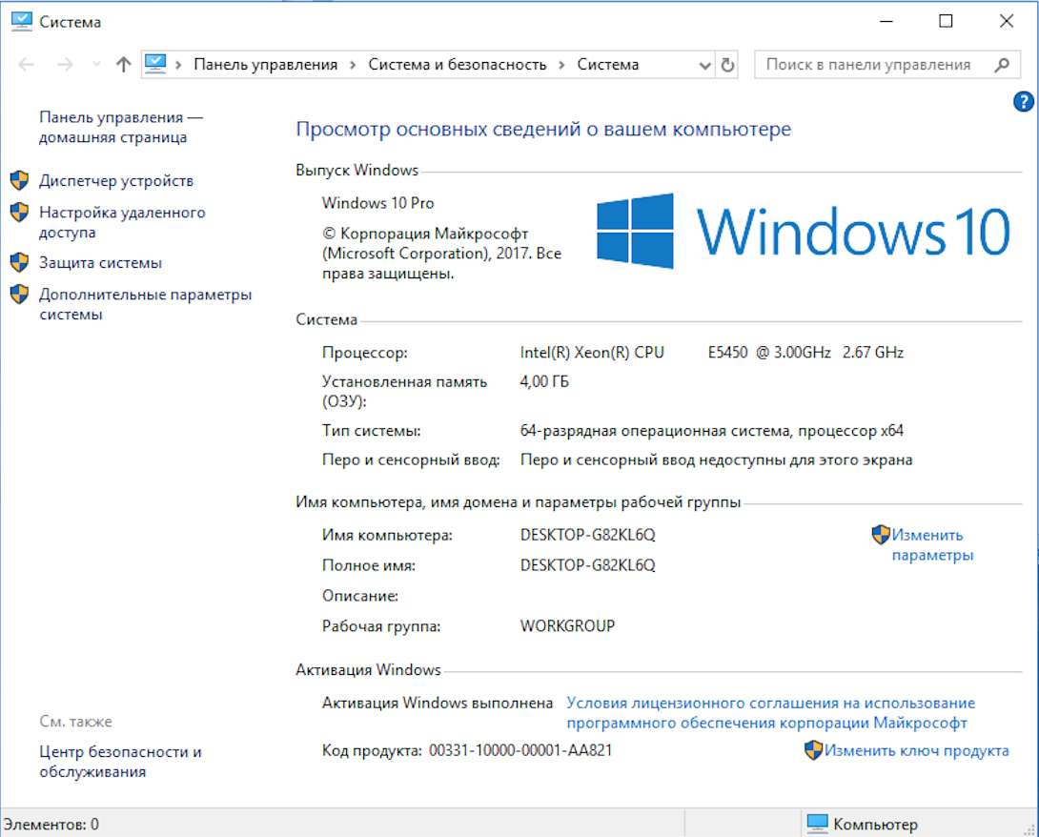This screenshot has height=837, width=1039.
Task: Select Система и безопасность breadcrumb
Action: [x=458, y=64]
